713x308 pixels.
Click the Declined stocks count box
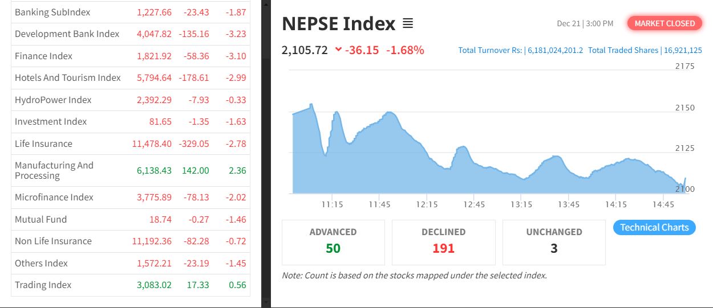point(443,242)
